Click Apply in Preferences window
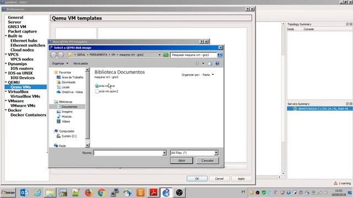The image size is (353, 198). click(x=241, y=179)
